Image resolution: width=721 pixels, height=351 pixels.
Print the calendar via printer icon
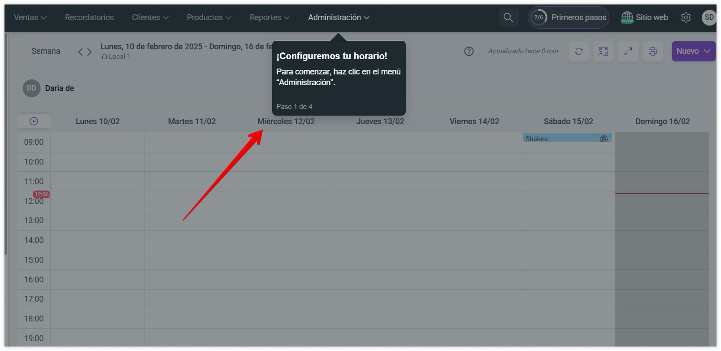[653, 51]
